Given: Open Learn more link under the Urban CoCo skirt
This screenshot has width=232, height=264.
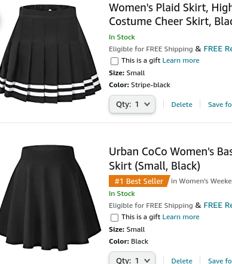Looking at the screenshot, I should coord(181,217).
